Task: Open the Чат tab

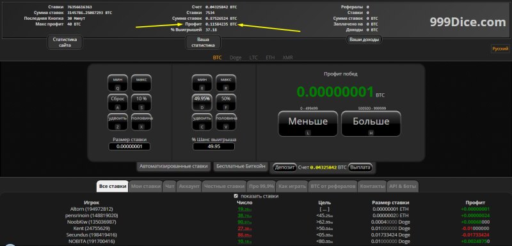Action: (170, 187)
